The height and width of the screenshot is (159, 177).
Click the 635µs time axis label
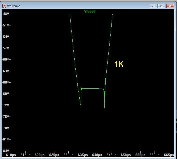(x=83, y=155)
